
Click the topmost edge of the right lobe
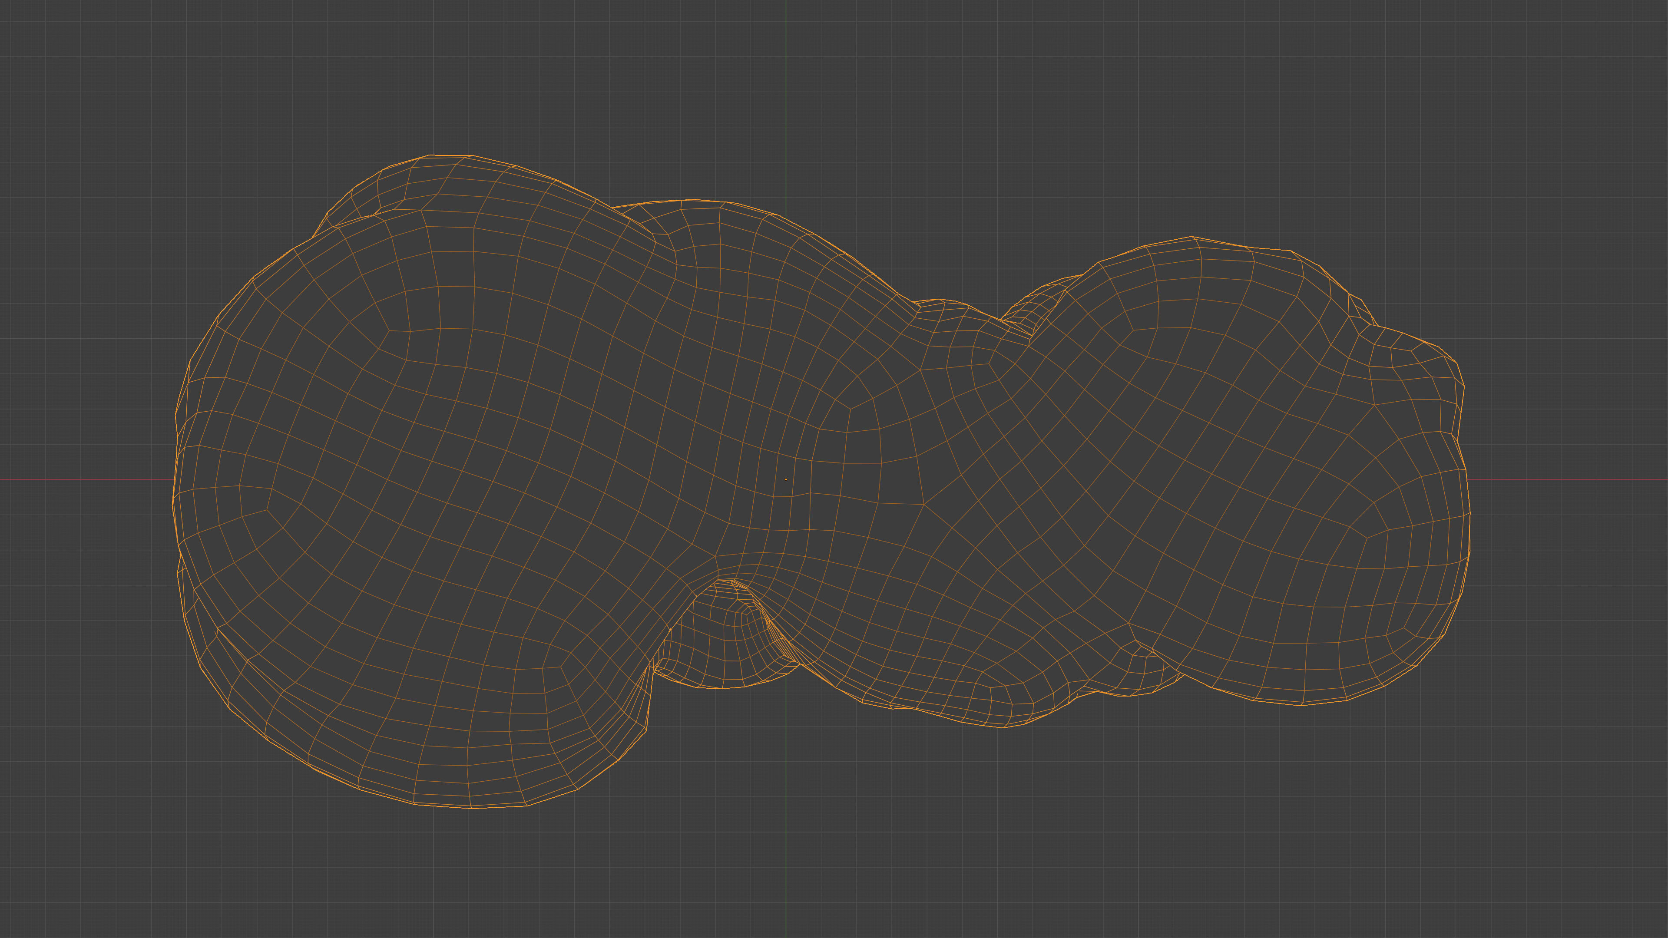[x=1191, y=237]
